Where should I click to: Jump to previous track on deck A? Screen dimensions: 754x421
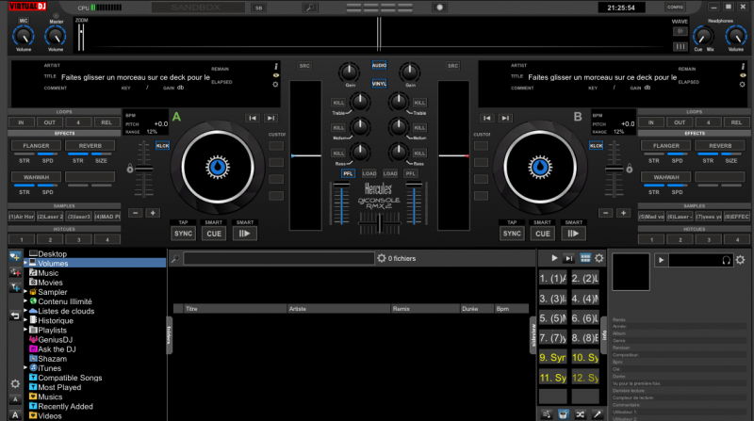click(253, 118)
